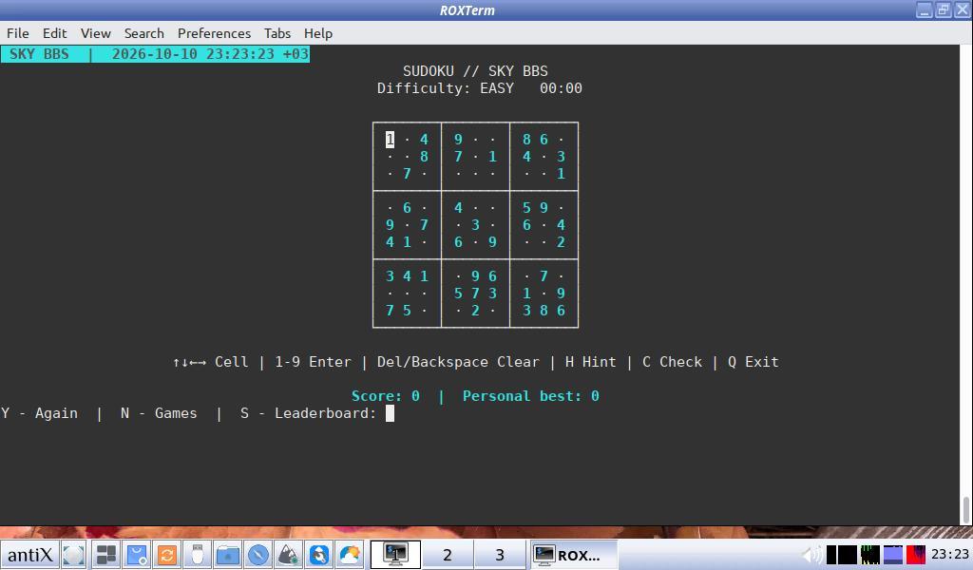
Task: Click the weather sun-cloud icon
Action: coord(350,555)
